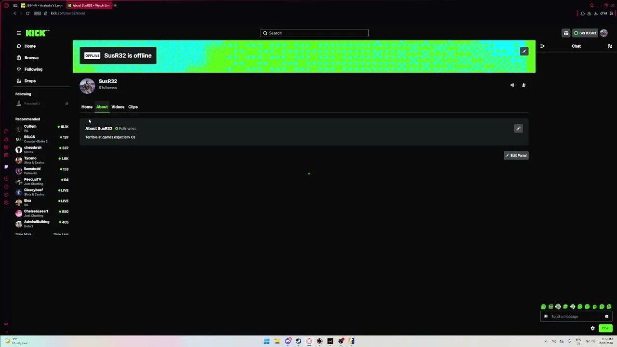This screenshot has width=617, height=347.
Task: Reload the page with refresh icon
Action: [27, 13]
